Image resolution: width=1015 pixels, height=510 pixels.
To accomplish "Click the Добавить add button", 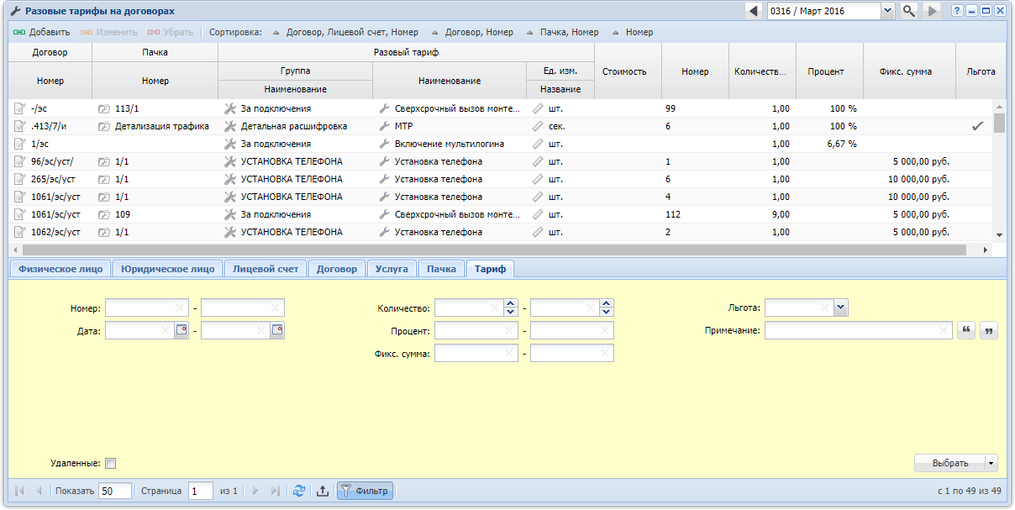I will pos(41,32).
